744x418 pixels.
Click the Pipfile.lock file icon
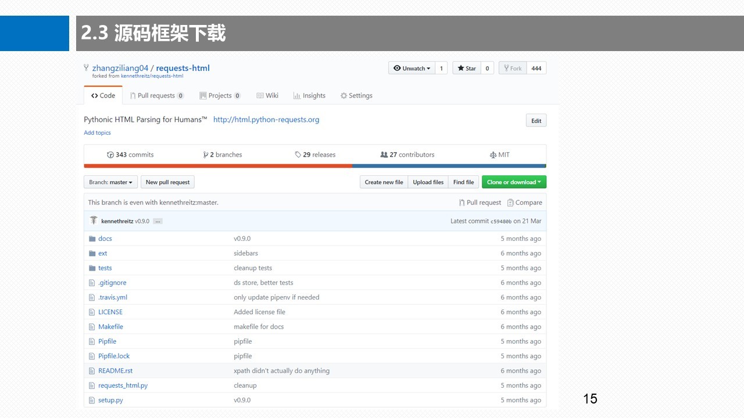tap(92, 356)
